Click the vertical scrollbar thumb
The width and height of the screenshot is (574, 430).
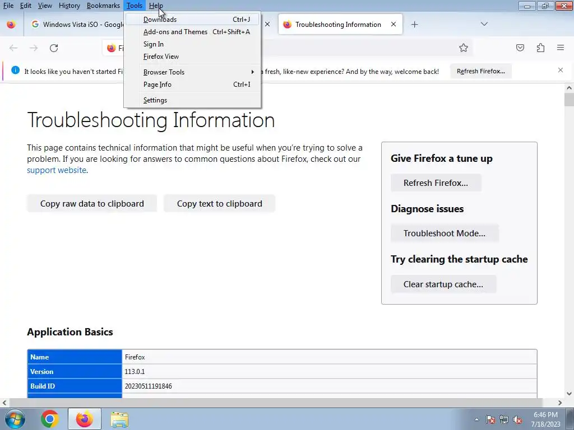(x=569, y=100)
